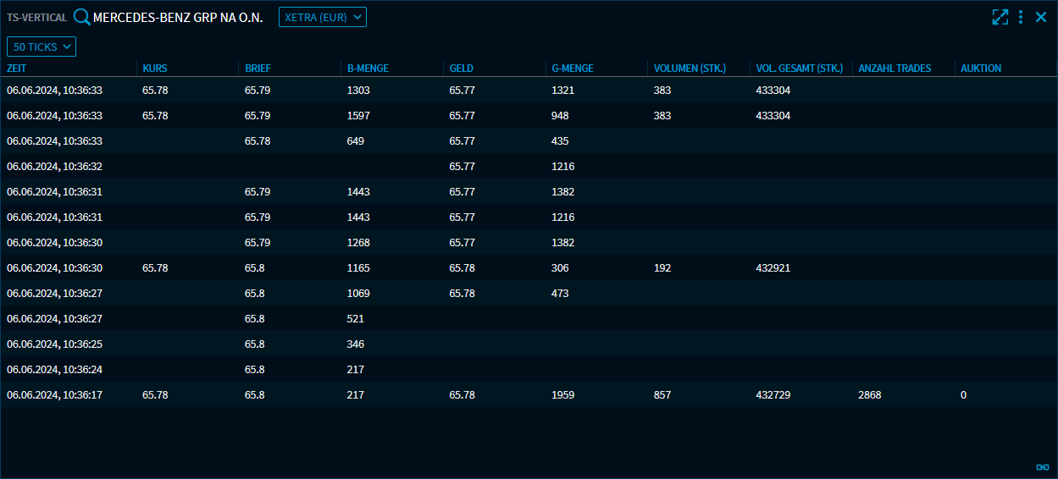Open the three-dot options menu
This screenshot has width=1058, height=479.
(x=1021, y=17)
